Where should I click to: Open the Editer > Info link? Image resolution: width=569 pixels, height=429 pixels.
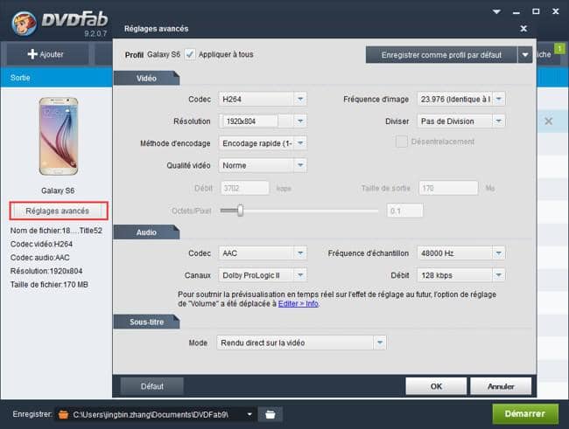click(x=299, y=303)
